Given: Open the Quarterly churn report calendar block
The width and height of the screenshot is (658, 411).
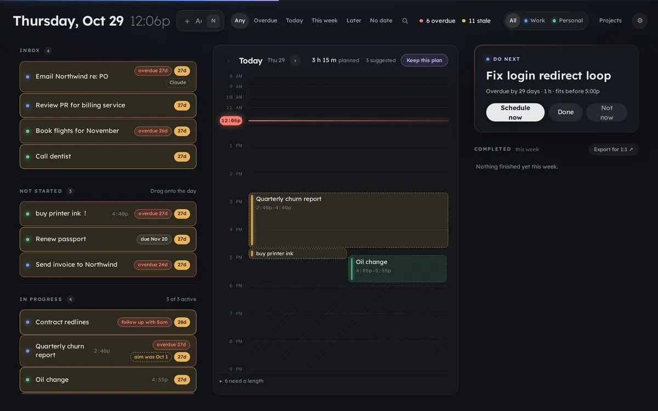Looking at the screenshot, I should click(349, 220).
